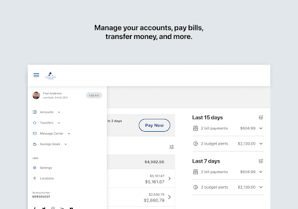298x209 pixels.
Task: Expand 2 budget alerts under Last 15 days
Action: (261, 143)
